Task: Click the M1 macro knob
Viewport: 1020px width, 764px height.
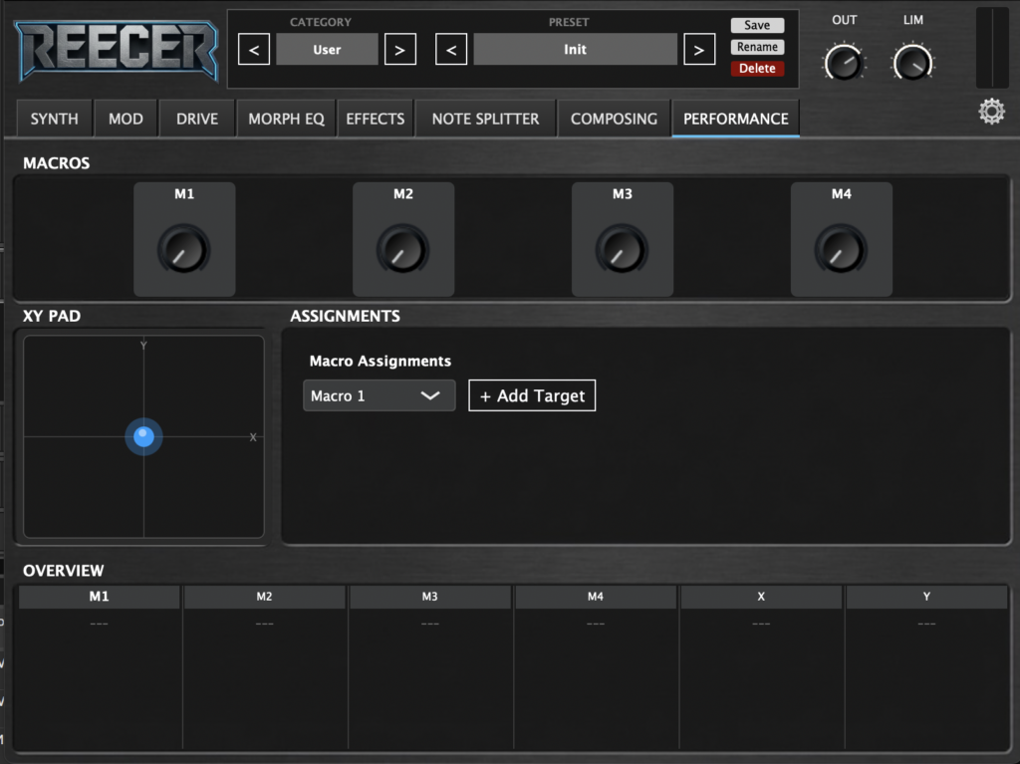Action: [184, 249]
